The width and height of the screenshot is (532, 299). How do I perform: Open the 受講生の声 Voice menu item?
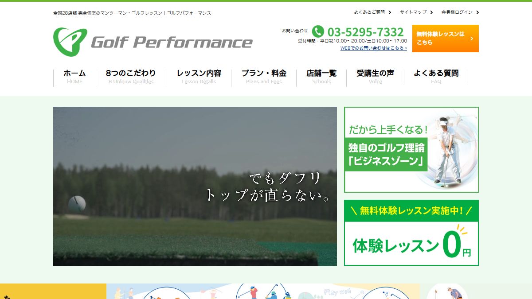375,77
